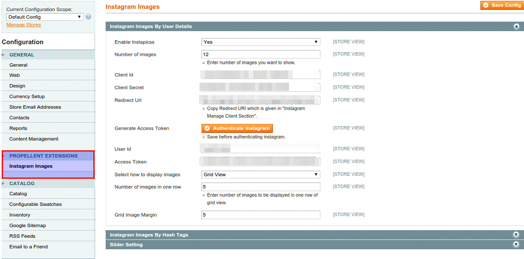Click Grid Image Margin input field
Screen dimensions: 524x259
click(261, 215)
